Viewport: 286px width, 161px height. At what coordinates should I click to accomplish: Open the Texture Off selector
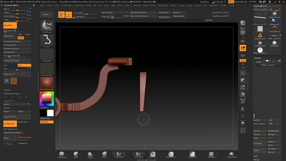click(47, 69)
